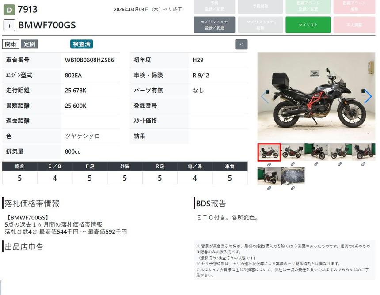Click link icon under fourth top-row thumbnail
The image size is (380, 295).
pos(340,164)
